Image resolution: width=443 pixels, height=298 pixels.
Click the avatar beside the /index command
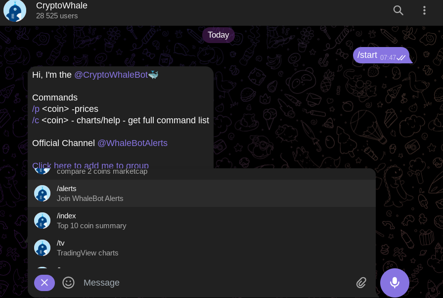pos(43,221)
